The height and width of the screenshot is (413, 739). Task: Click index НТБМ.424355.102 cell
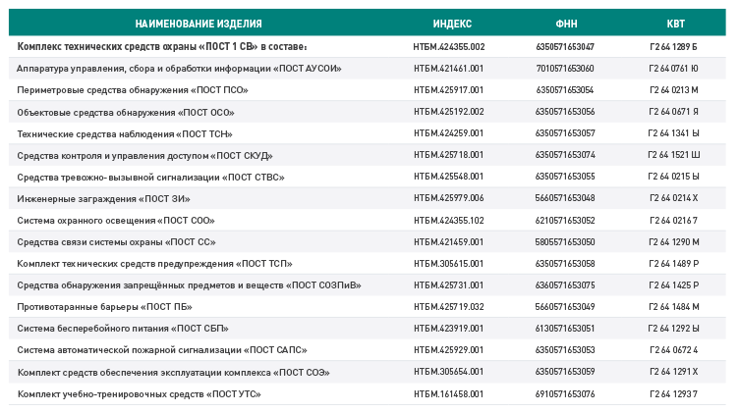click(448, 221)
